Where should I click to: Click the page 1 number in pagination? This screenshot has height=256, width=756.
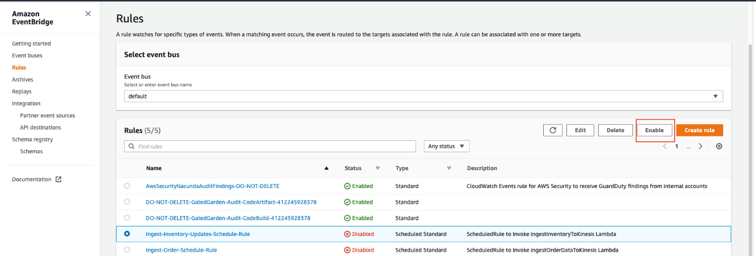[677, 146]
